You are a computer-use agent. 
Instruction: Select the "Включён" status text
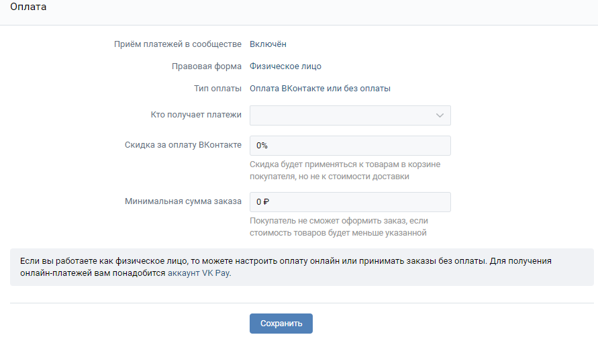tap(268, 44)
